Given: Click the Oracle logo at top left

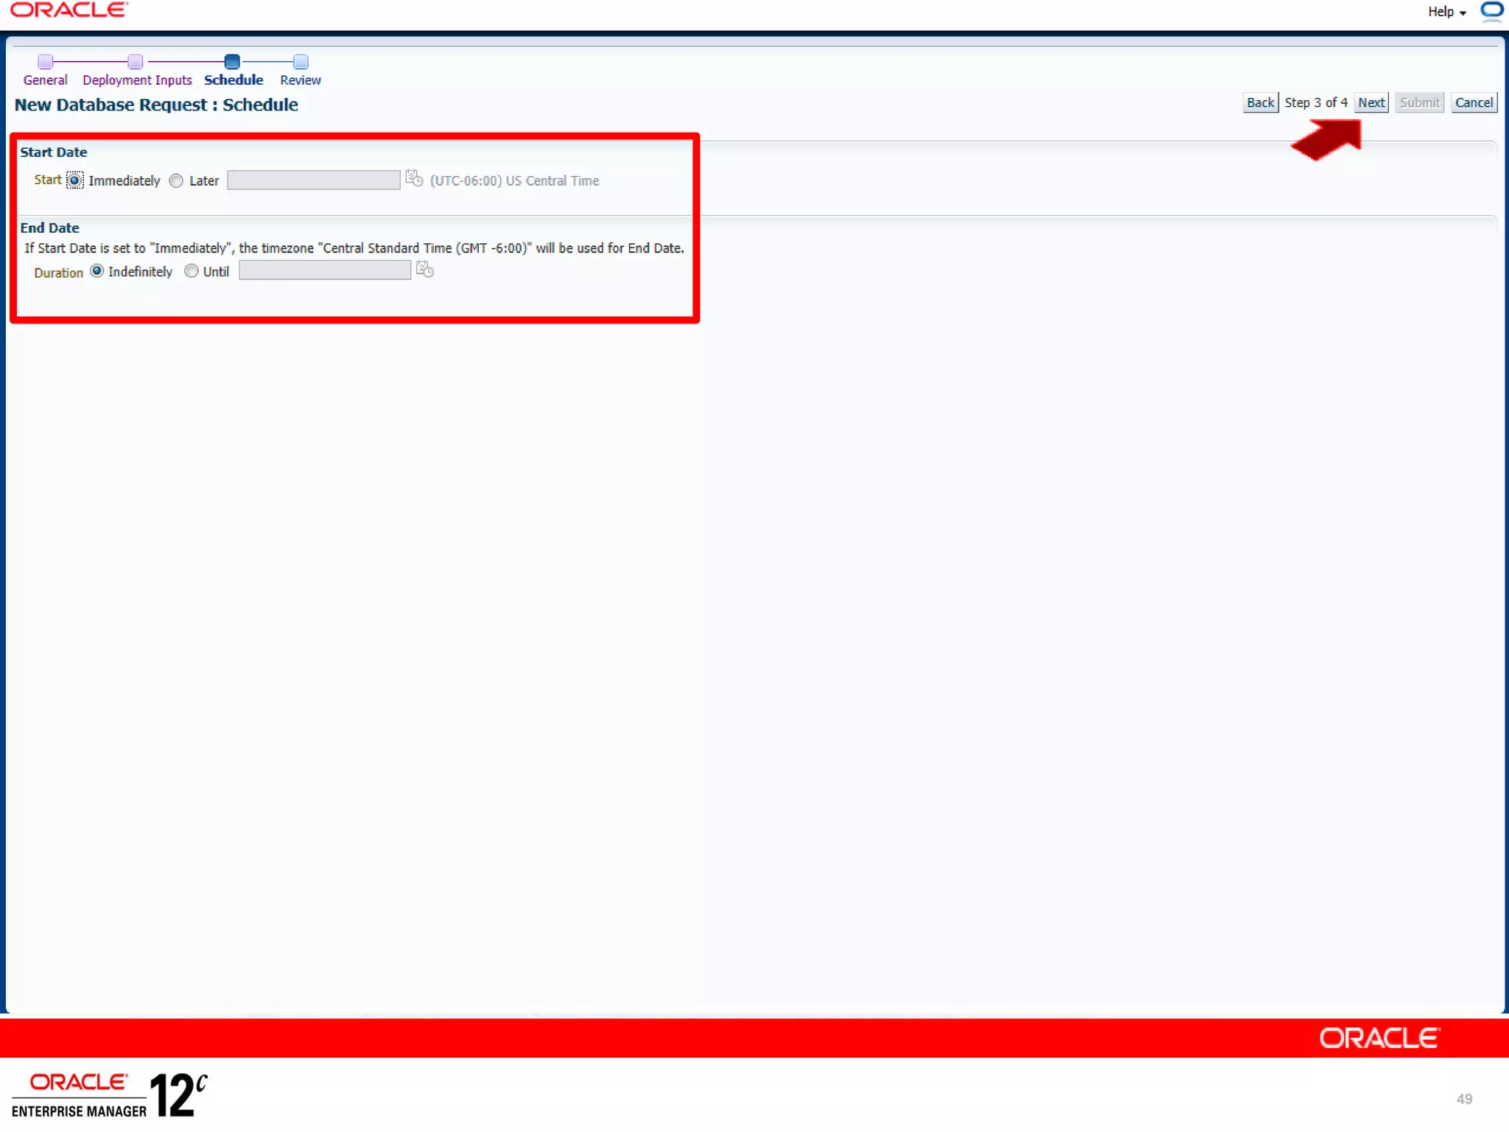Looking at the screenshot, I should point(69,10).
